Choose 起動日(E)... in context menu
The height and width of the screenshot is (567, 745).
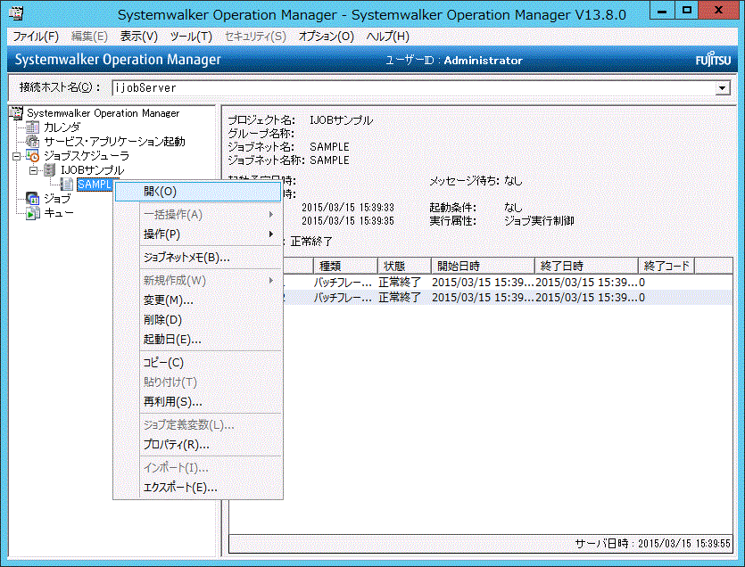(198, 340)
